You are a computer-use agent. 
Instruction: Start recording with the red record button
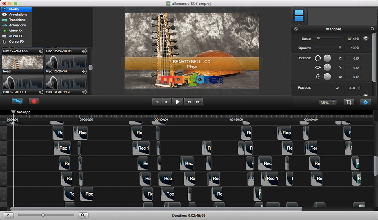[x=34, y=101]
